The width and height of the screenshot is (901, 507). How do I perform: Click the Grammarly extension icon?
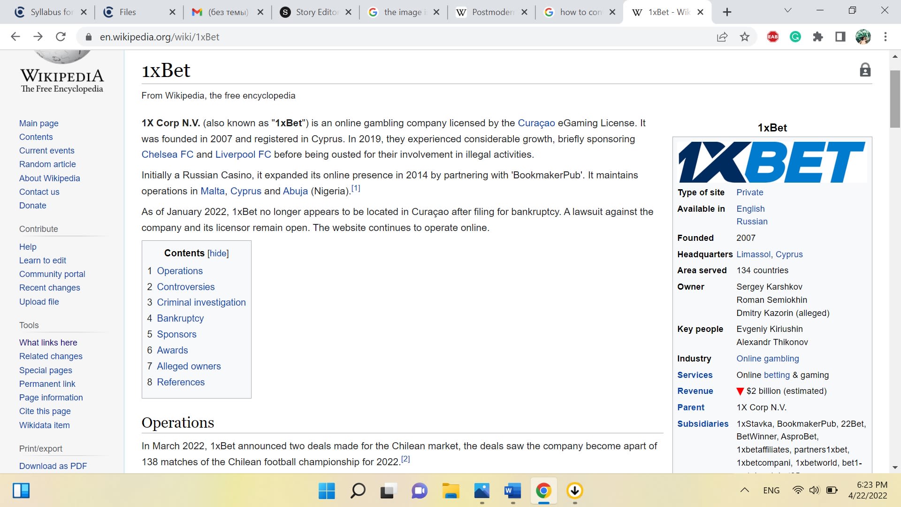(795, 37)
